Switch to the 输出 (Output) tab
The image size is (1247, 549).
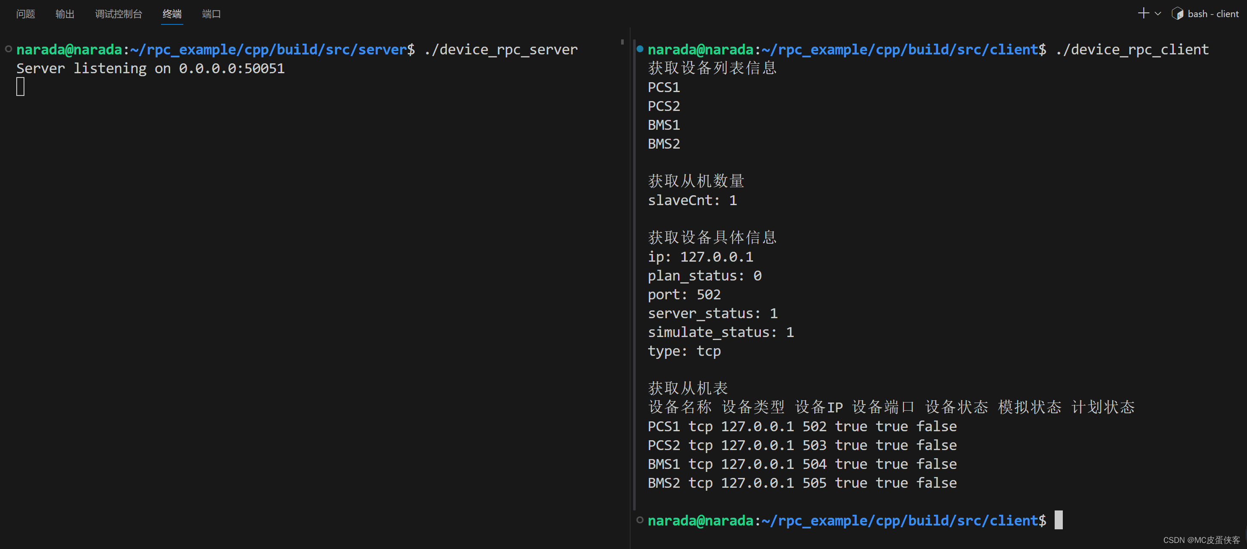(x=65, y=14)
